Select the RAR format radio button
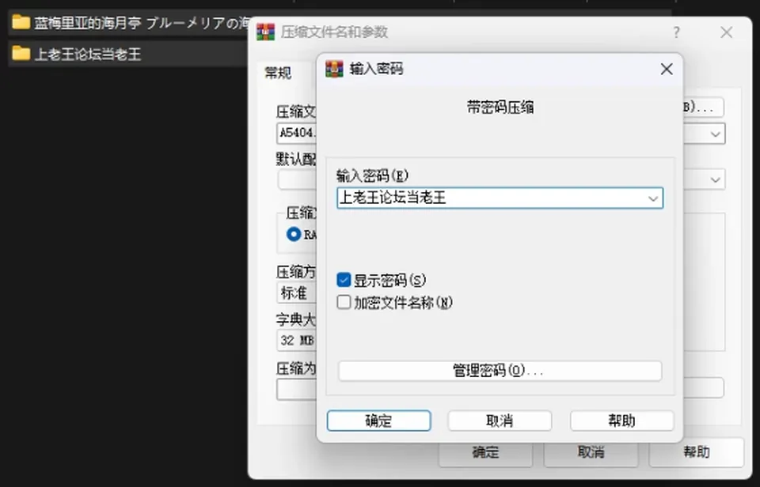The image size is (760, 487). click(x=293, y=234)
